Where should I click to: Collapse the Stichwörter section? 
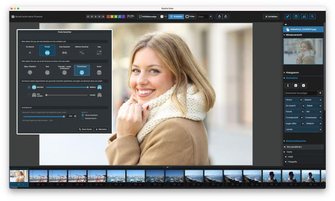pyautogui.click(x=285, y=78)
